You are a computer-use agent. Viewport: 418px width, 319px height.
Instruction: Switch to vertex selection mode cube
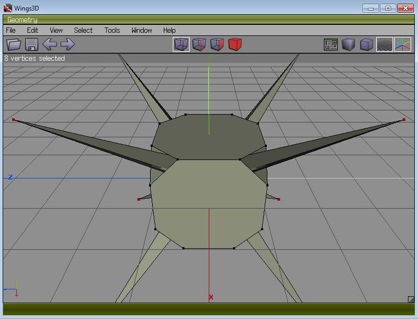tap(181, 44)
